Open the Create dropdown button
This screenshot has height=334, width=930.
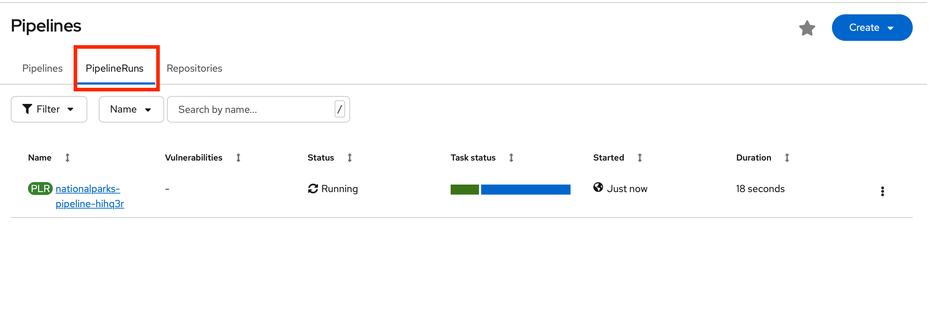(x=871, y=28)
